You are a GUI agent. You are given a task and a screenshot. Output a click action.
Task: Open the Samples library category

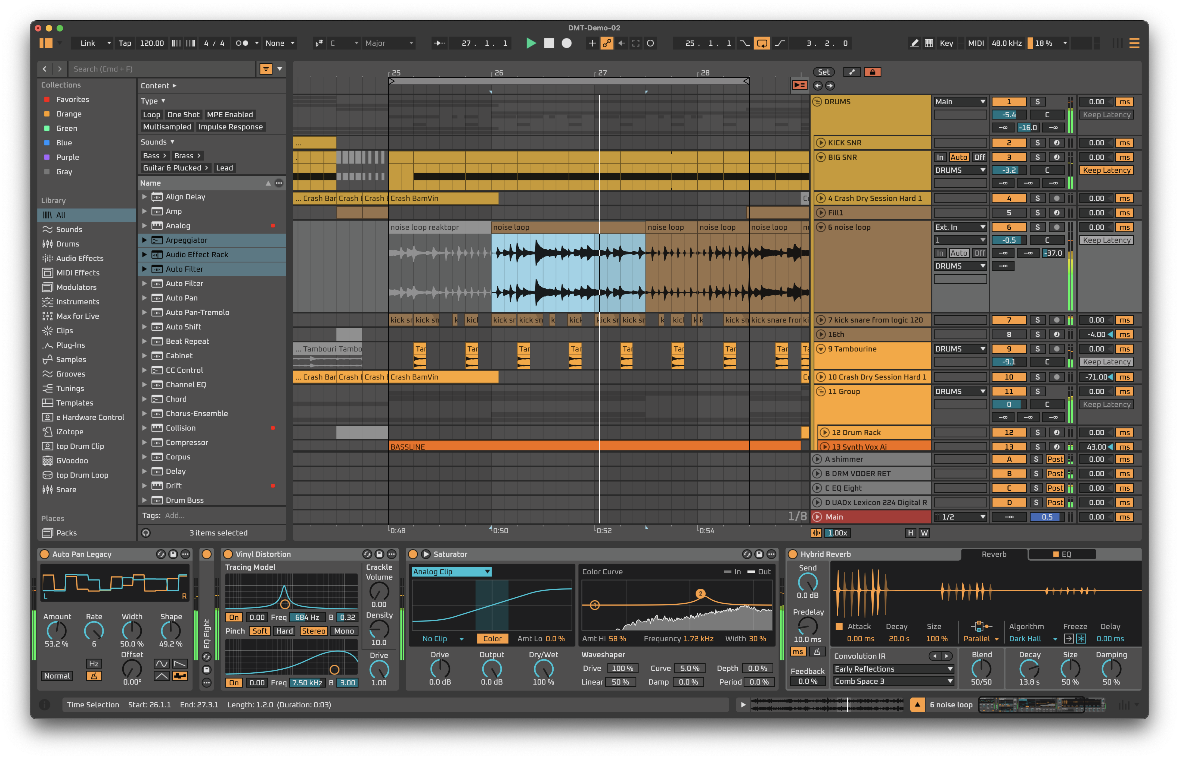[70, 359]
